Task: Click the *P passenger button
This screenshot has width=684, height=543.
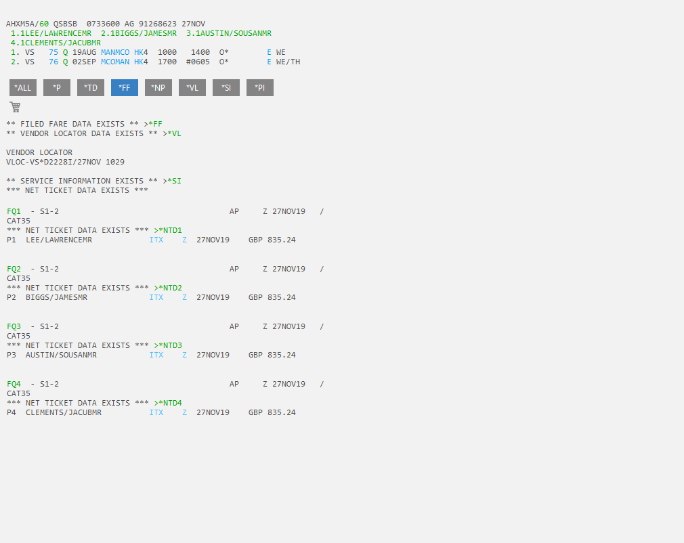Action: pos(57,87)
